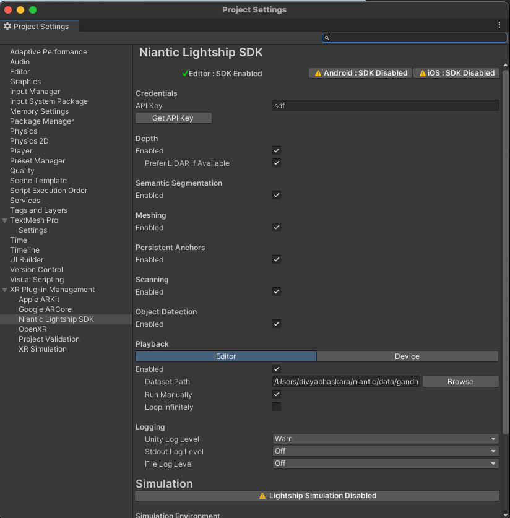Focus the settings search field
Screen dimensions: 510x518
click(415, 38)
